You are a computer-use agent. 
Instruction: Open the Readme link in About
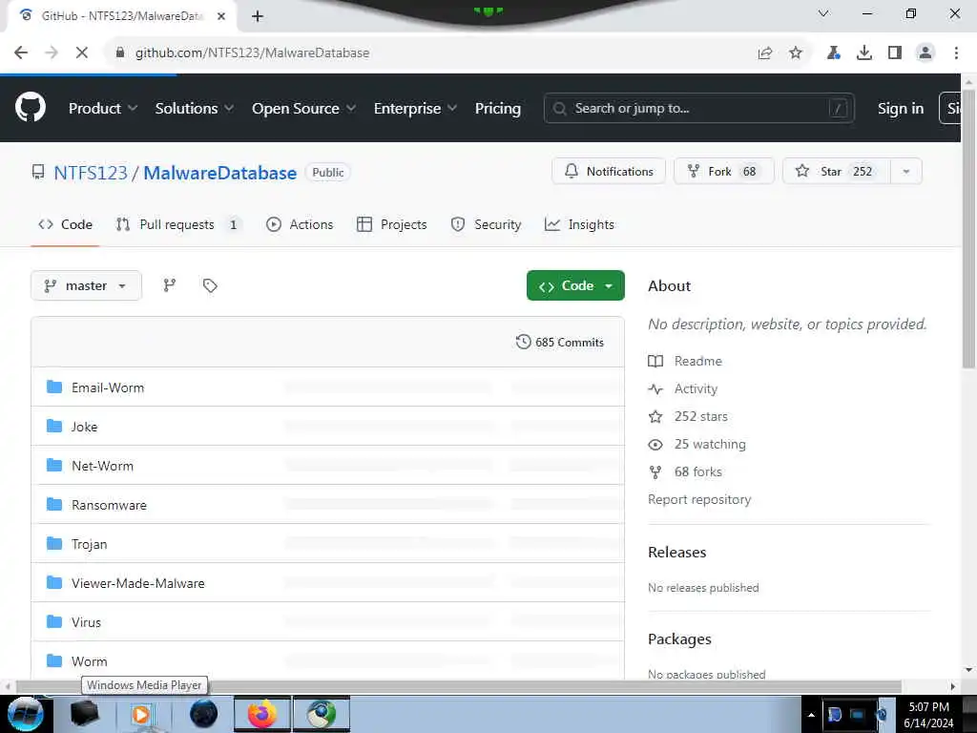tap(697, 361)
